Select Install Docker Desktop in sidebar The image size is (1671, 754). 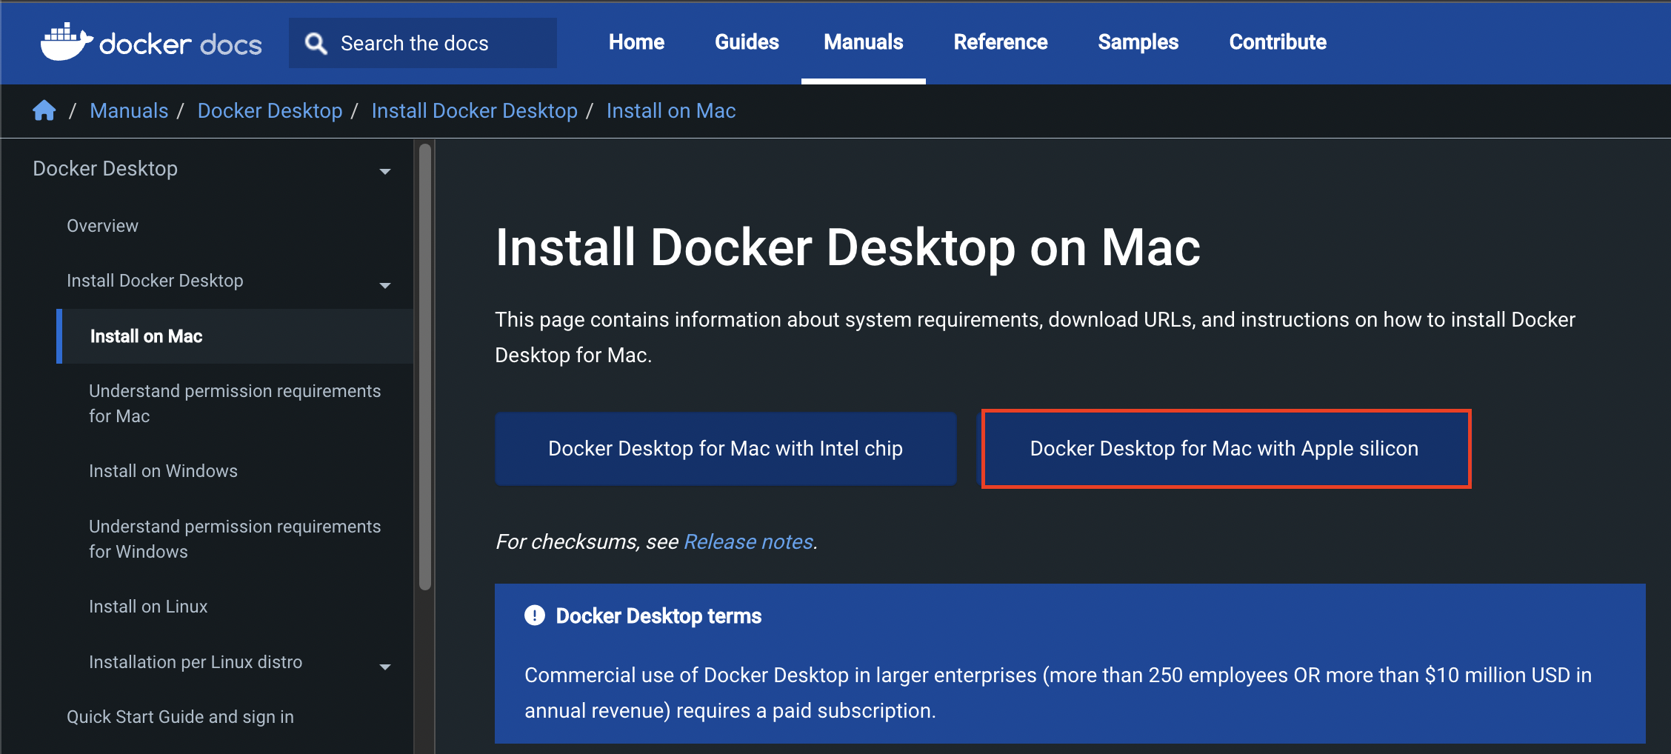click(x=155, y=281)
